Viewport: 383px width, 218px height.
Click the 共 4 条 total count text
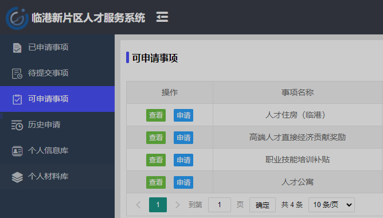292,205
